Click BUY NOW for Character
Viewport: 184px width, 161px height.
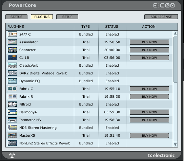pyautogui.click(x=149, y=50)
